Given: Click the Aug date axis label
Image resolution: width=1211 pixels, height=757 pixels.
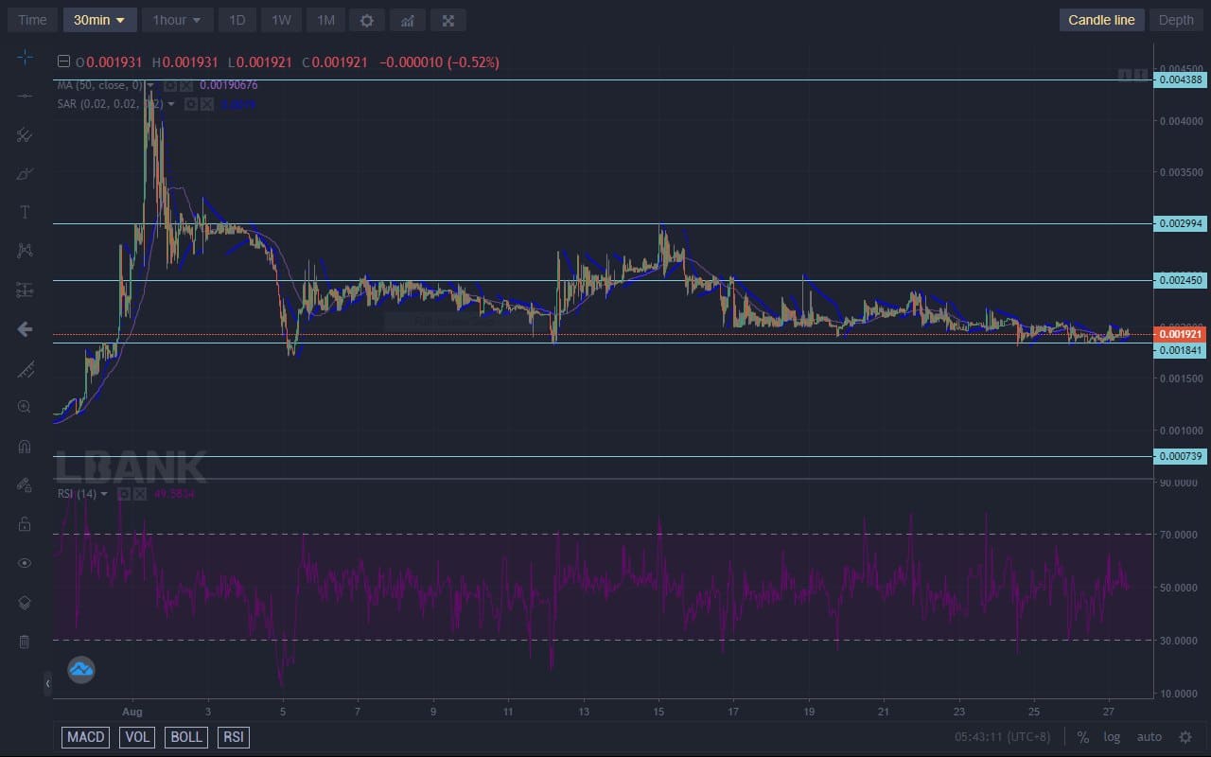Looking at the screenshot, I should coord(133,711).
